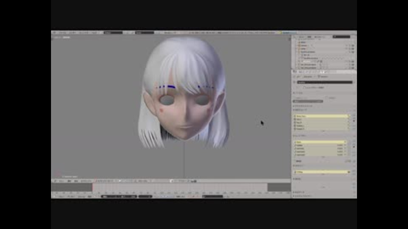The height and width of the screenshot is (229, 408).
Task: Collapse the Vertex Colors panel header
Action: point(297,179)
